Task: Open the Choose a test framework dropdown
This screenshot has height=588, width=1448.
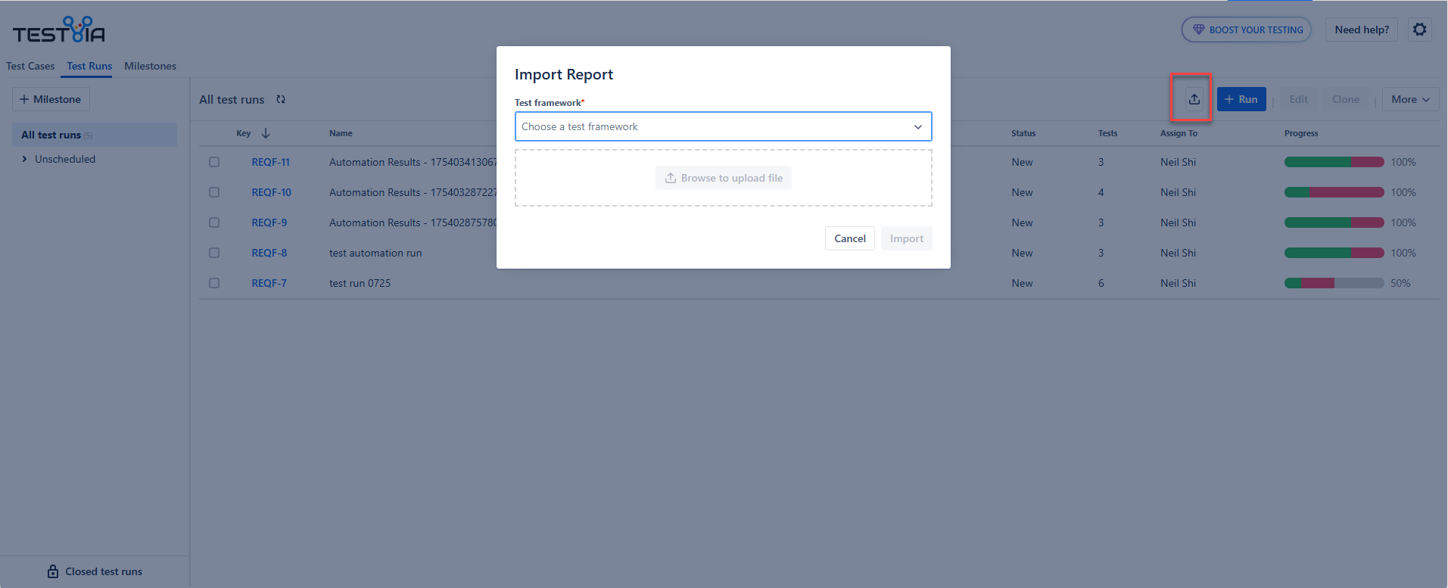Action: (x=723, y=126)
